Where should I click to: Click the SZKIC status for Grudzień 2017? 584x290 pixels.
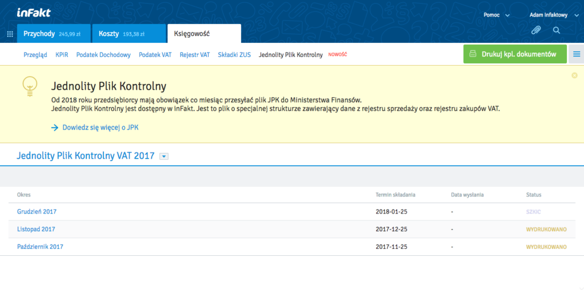click(533, 212)
